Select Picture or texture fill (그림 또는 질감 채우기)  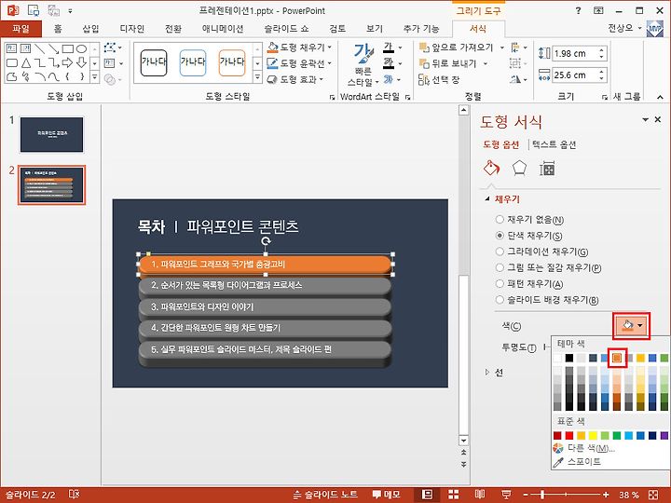(500, 267)
